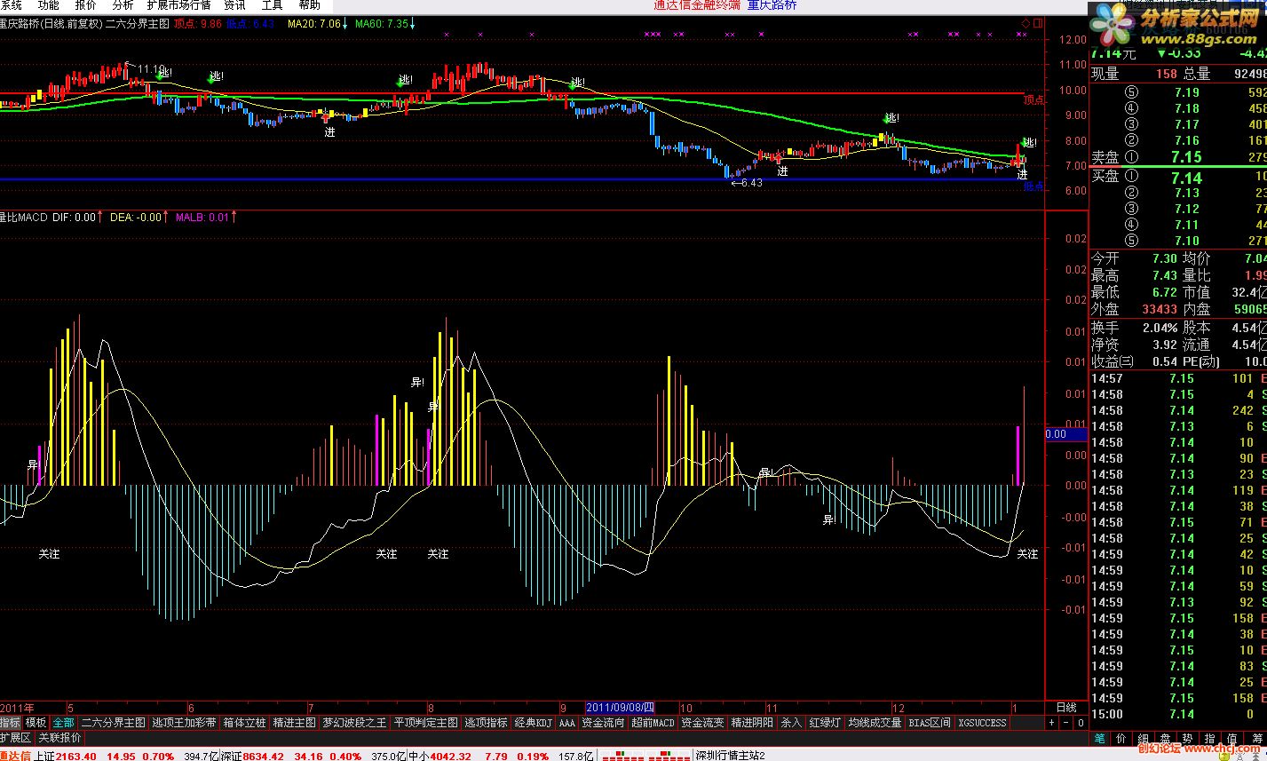Click the 日线 period selector

pos(1065,708)
